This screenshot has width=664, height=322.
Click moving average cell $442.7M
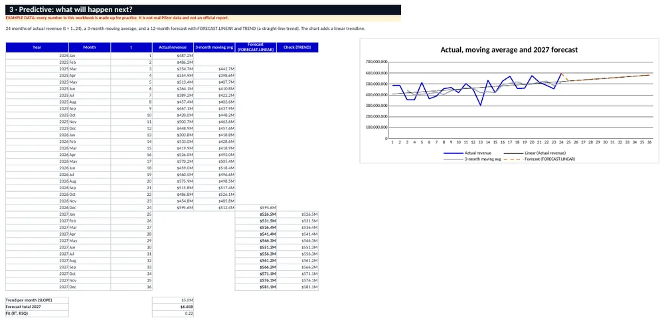[214, 68]
